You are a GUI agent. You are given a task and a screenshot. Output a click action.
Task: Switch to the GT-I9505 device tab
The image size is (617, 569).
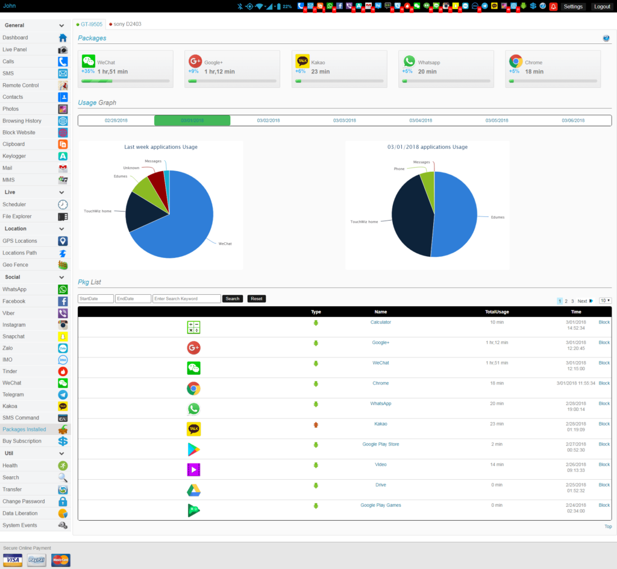89,24
